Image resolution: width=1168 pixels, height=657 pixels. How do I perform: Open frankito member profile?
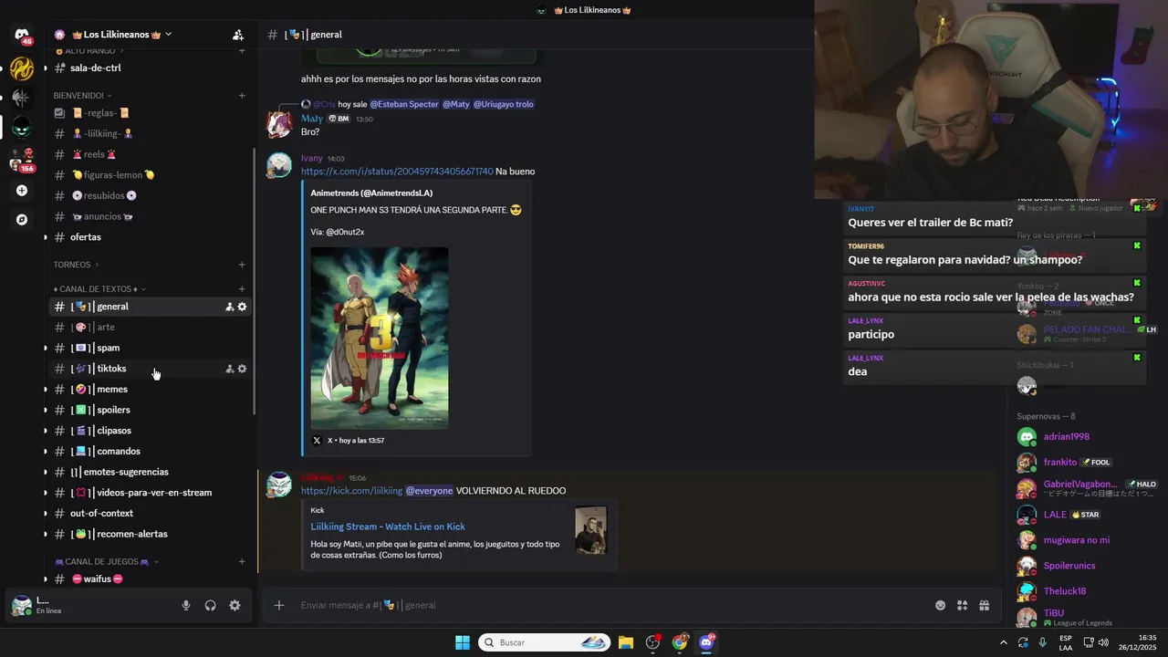1085,463
